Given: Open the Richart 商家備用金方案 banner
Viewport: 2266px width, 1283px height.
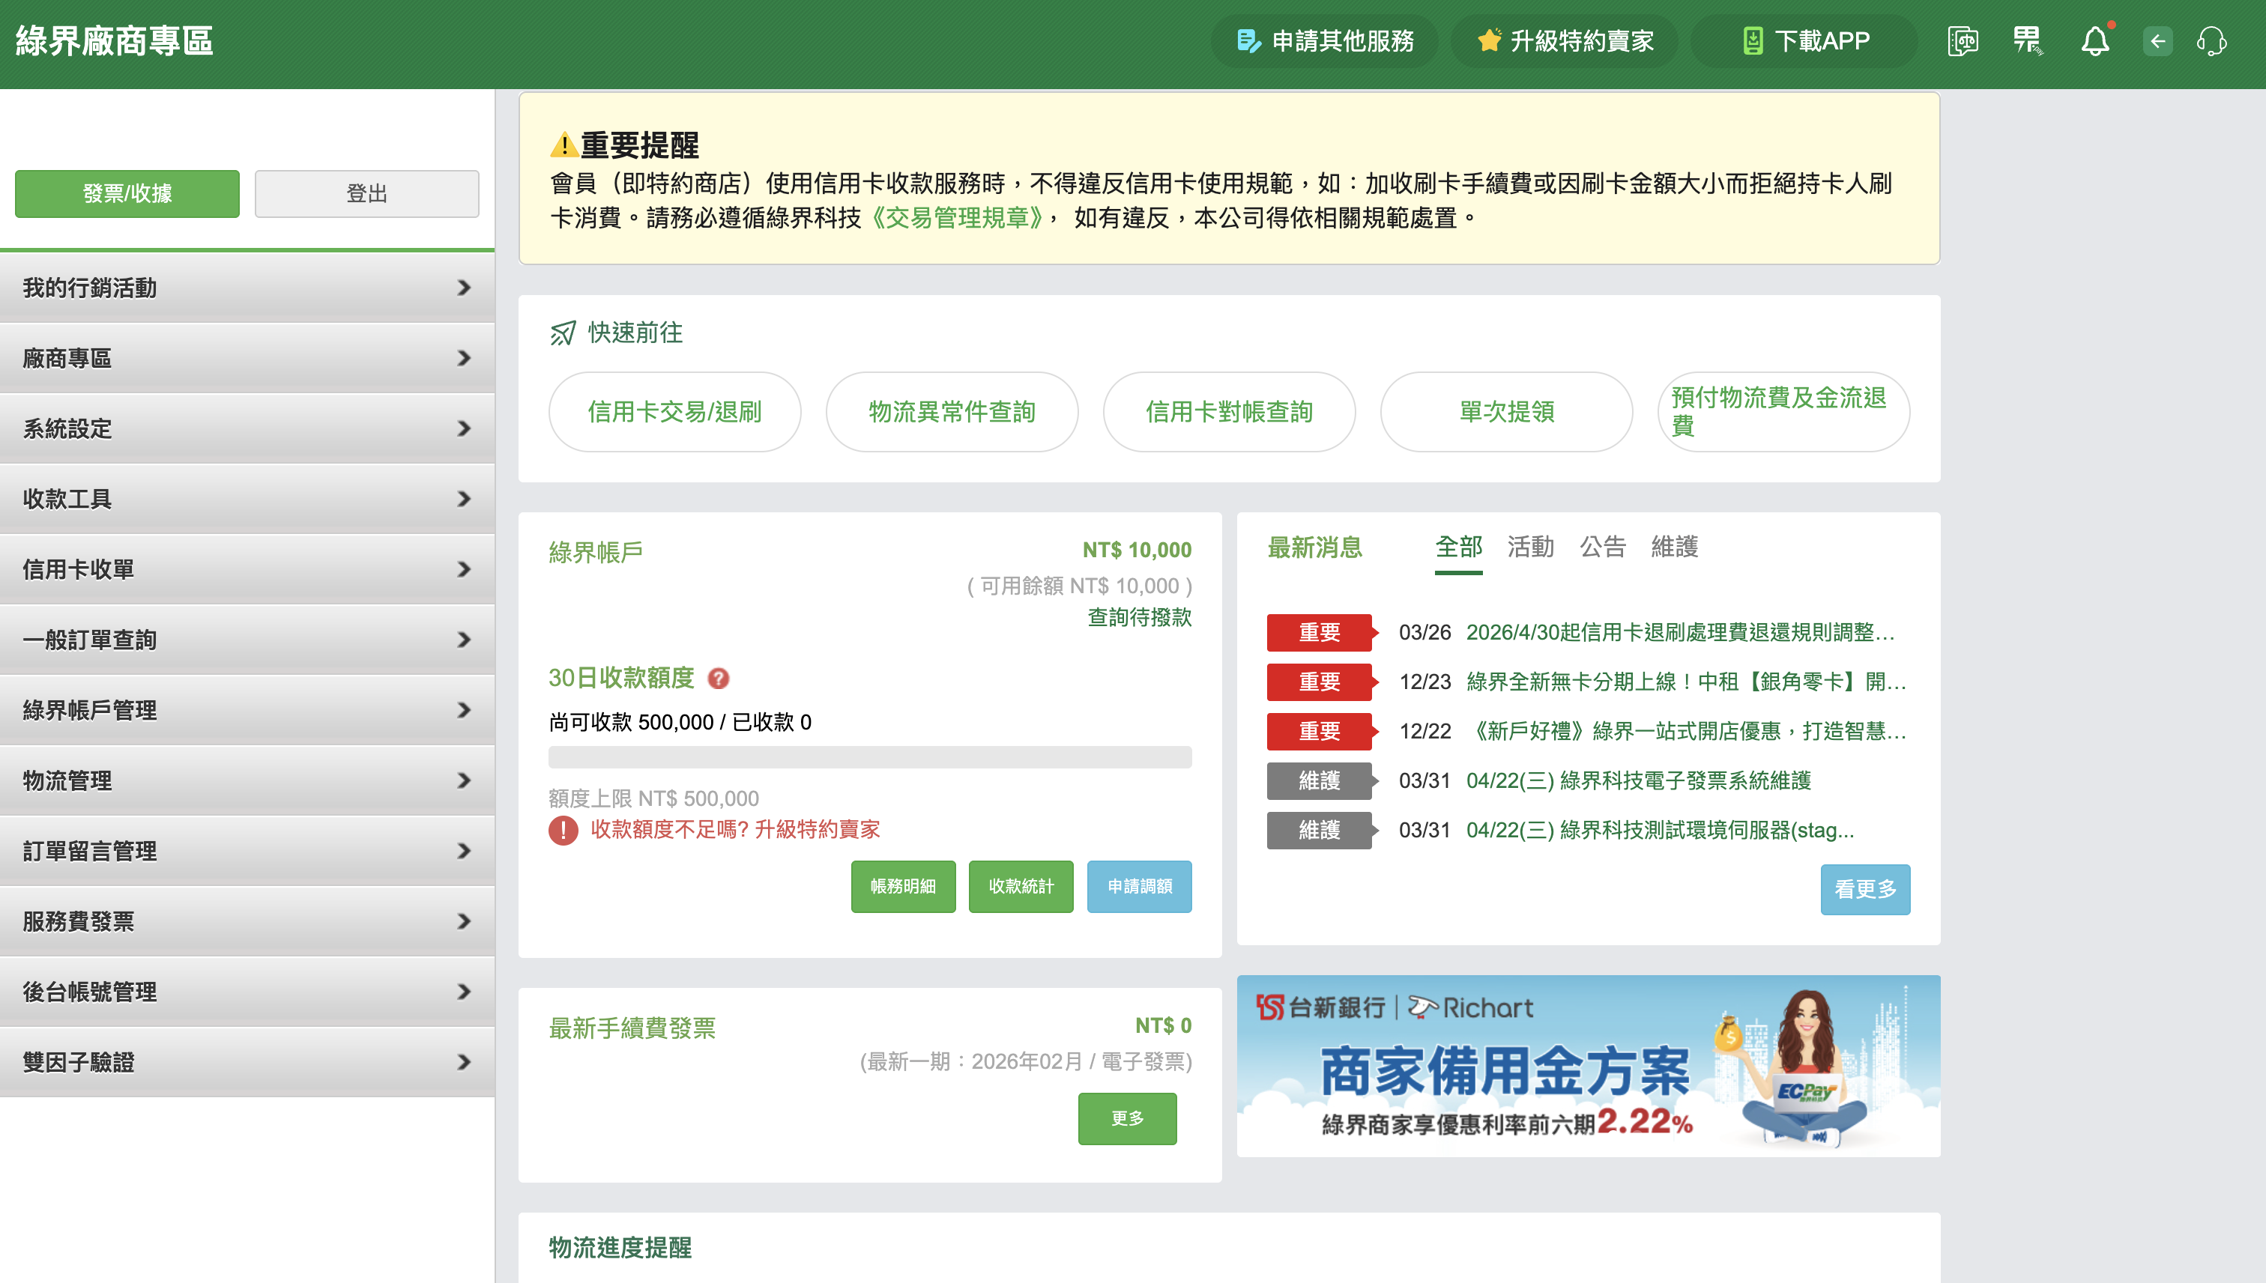Looking at the screenshot, I should point(1589,1067).
